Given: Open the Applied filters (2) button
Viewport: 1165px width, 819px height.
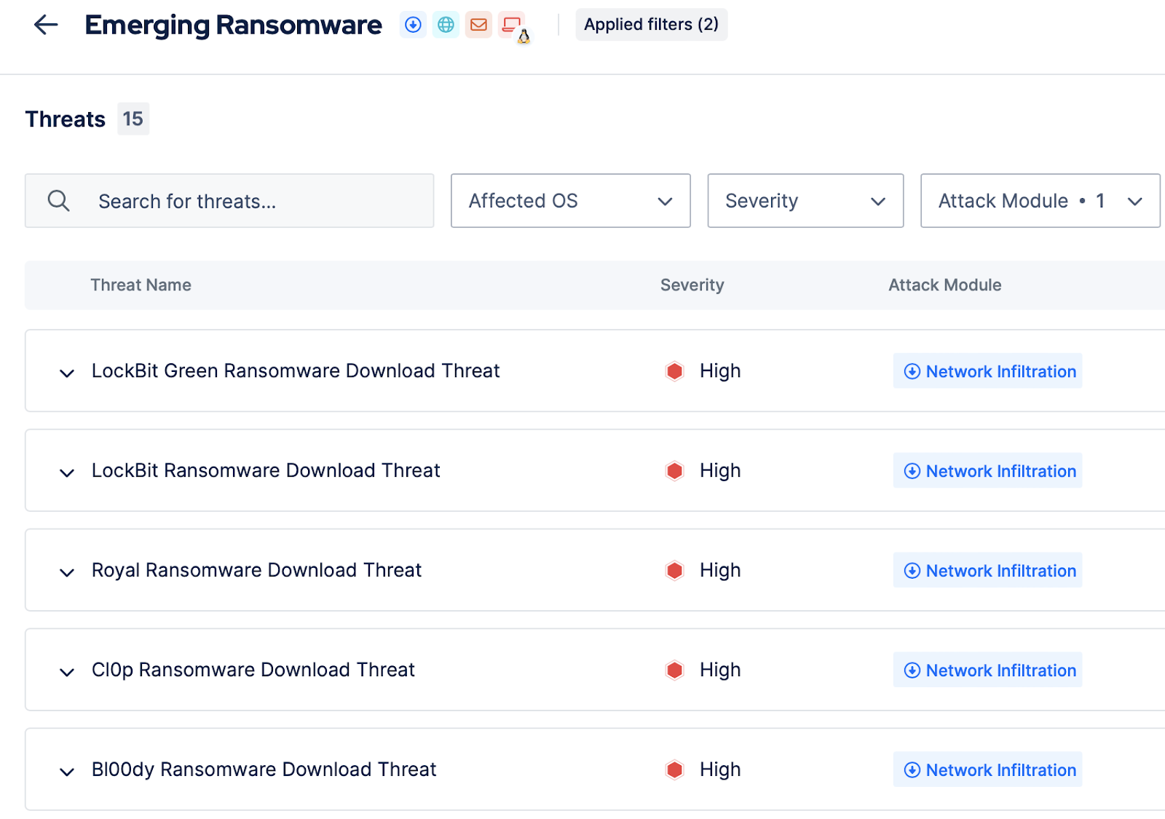Looking at the screenshot, I should [x=652, y=25].
